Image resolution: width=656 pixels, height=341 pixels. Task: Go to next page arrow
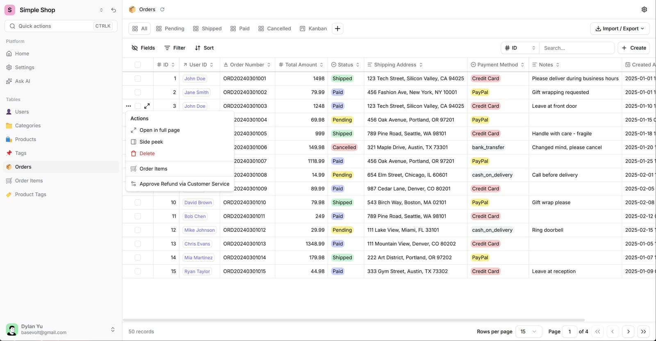[628, 332]
